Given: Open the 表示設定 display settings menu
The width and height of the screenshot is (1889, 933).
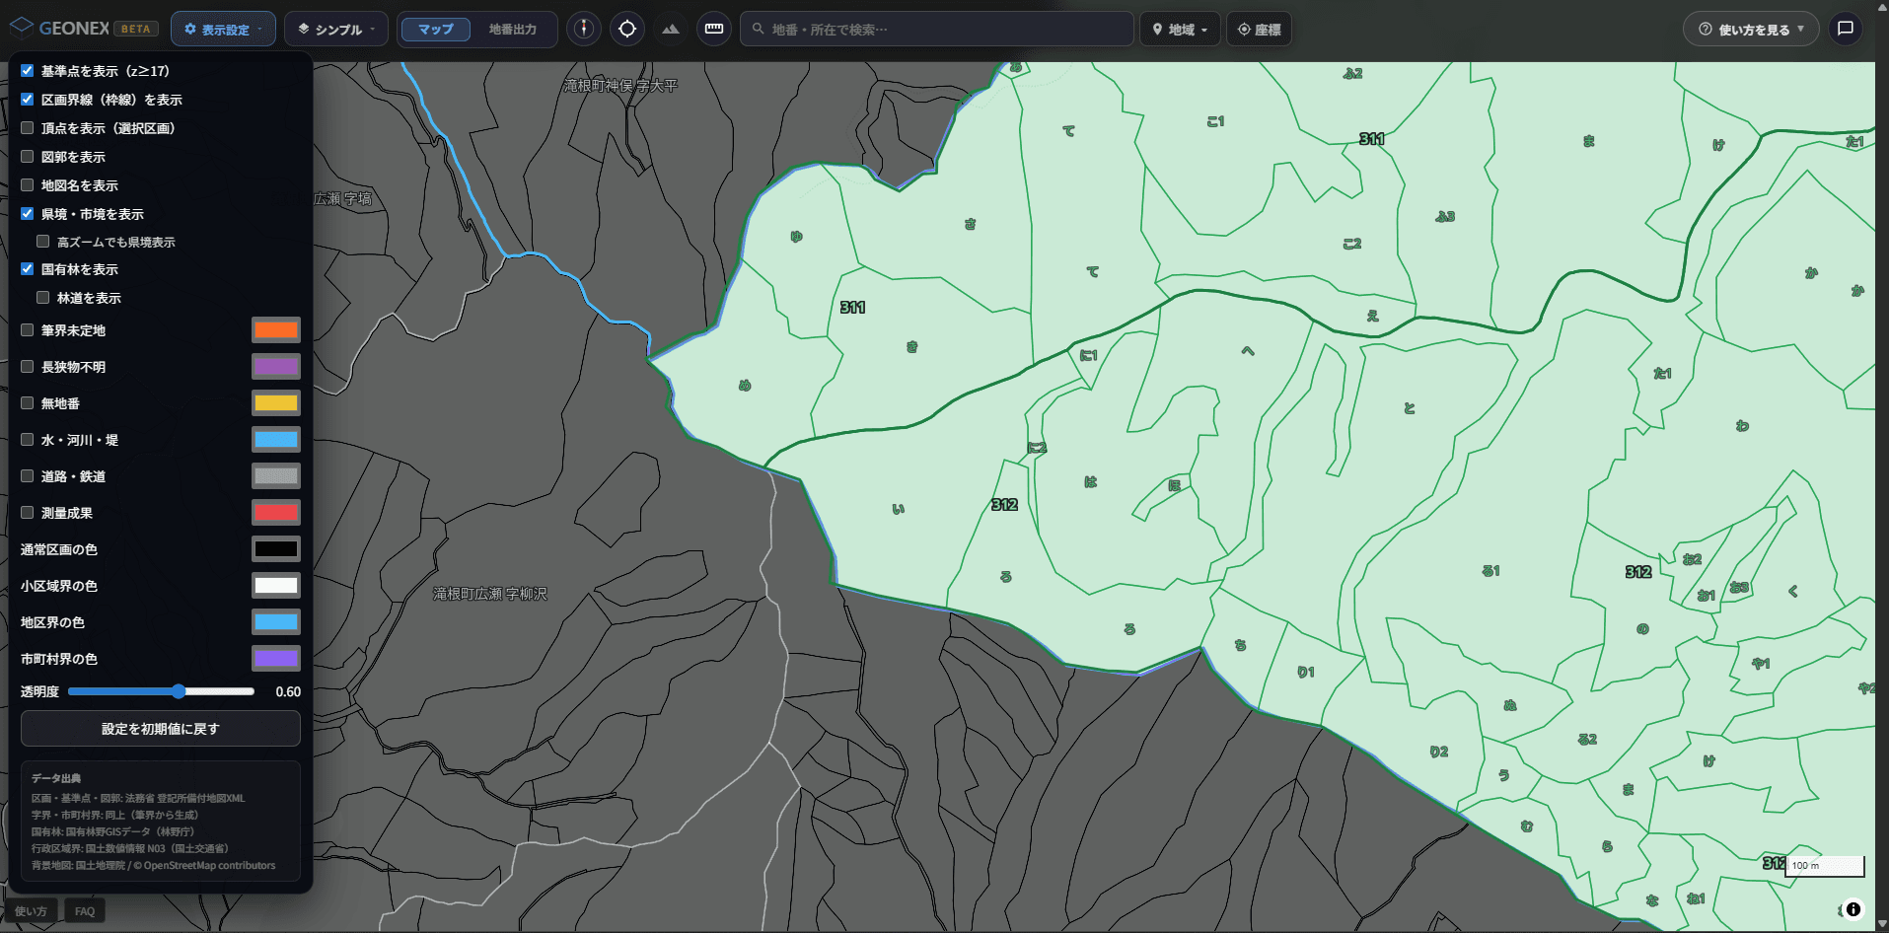Looking at the screenshot, I should (x=224, y=30).
